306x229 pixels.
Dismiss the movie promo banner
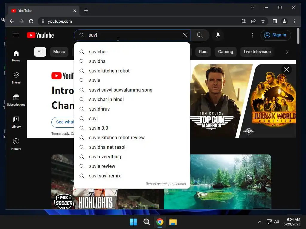click(286, 69)
